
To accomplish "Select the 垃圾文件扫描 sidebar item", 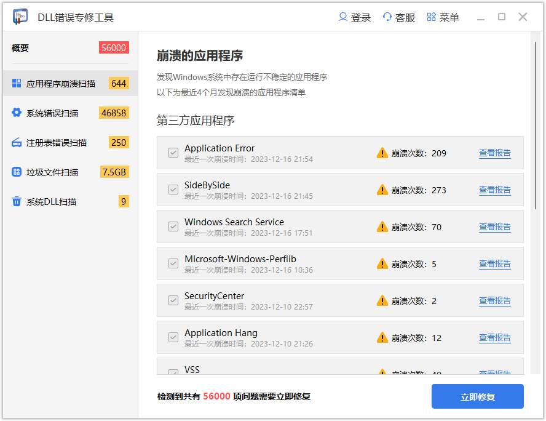I will coord(52,172).
